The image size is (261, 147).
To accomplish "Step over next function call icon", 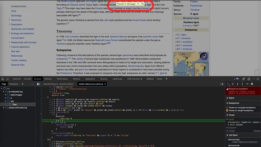I will (x=233, y=84).
